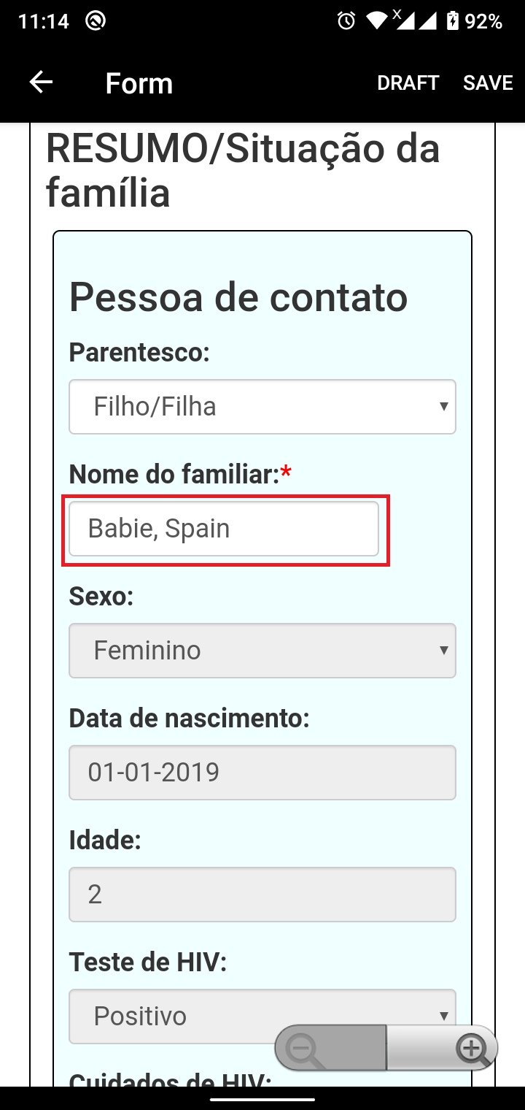Tap the SAVE button

488,83
